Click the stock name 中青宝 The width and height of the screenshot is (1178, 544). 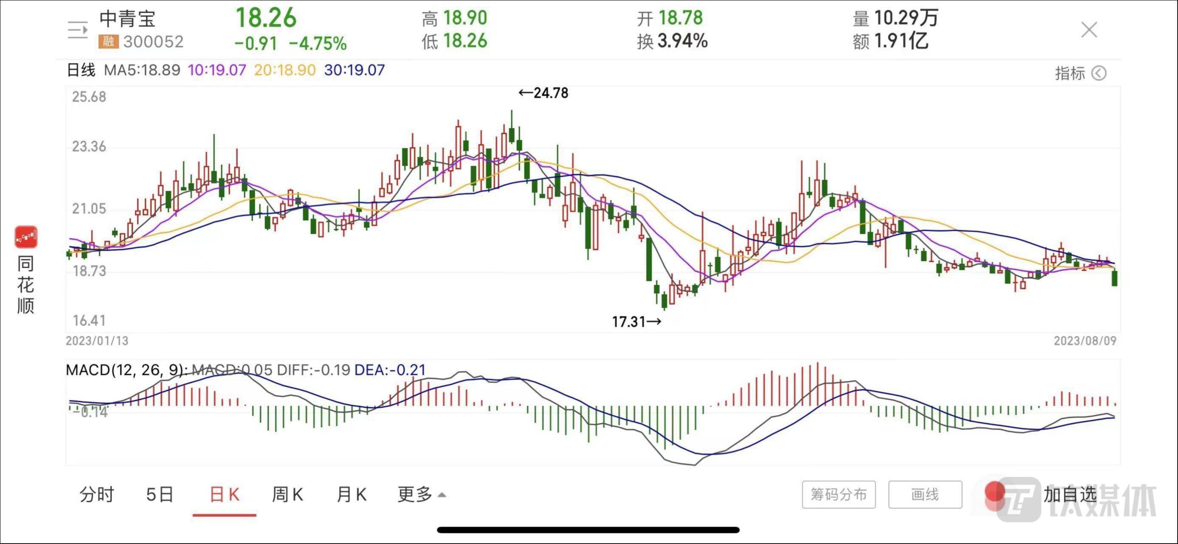click(x=128, y=19)
